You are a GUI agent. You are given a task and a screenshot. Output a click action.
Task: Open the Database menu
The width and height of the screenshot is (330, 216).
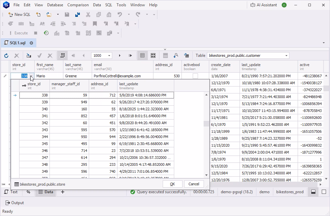point(55,5)
